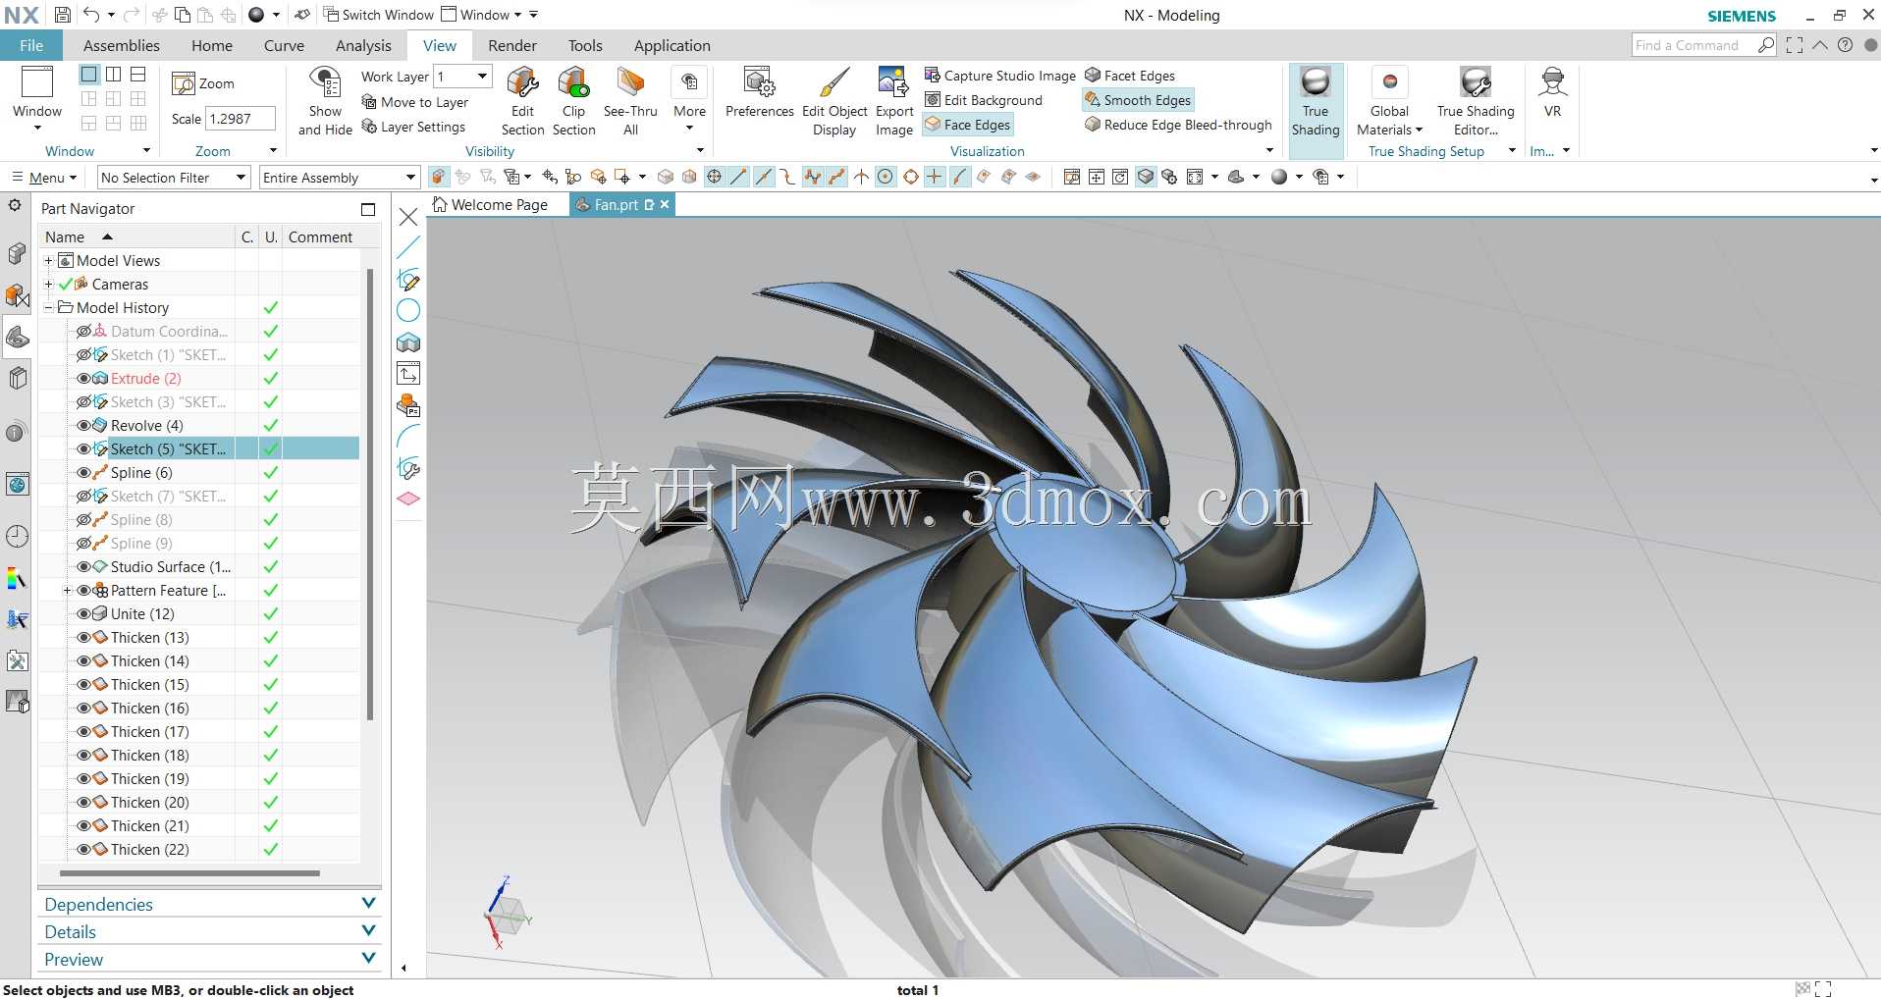Click the Edit Section icon
This screenshot has width=1881, height=999.
tap(522, 82)
